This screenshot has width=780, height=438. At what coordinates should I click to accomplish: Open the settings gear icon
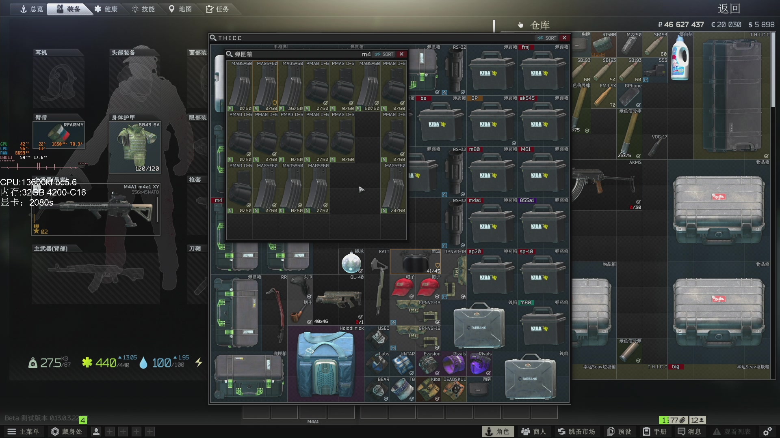[x=767, y=432]
